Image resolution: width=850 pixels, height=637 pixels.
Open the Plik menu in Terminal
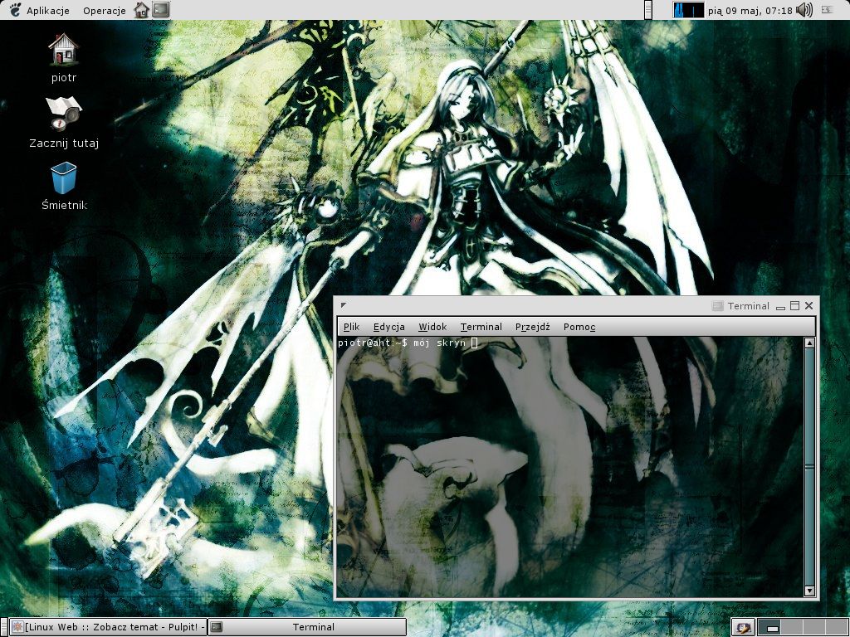pos(351,327)
